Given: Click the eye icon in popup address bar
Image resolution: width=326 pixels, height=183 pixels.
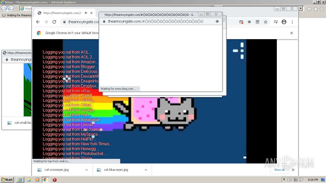Looking at the screenshot, I should 217,21.
